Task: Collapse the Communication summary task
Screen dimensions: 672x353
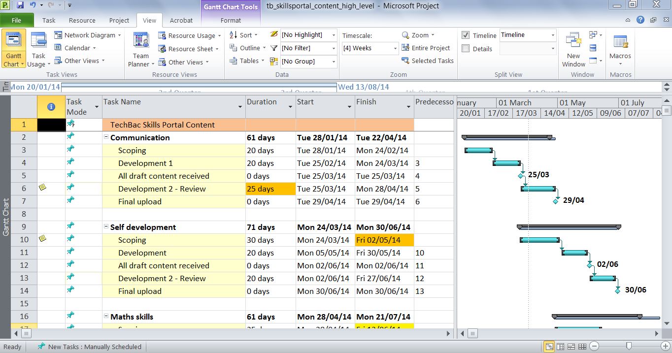Action: (x=106, y=137)
